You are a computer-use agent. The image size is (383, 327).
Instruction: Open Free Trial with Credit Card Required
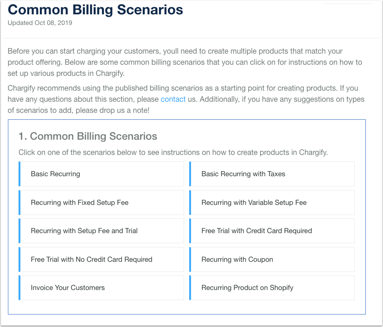pyautogui.click(x=256, y=231)
